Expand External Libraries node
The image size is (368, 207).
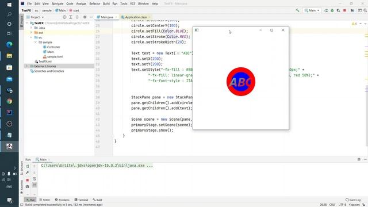pos(27,66)
